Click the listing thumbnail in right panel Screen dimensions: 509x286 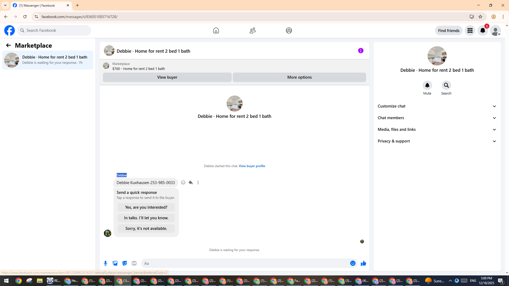point(437,56)
